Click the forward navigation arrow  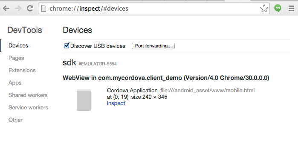(x=18, y=9)
